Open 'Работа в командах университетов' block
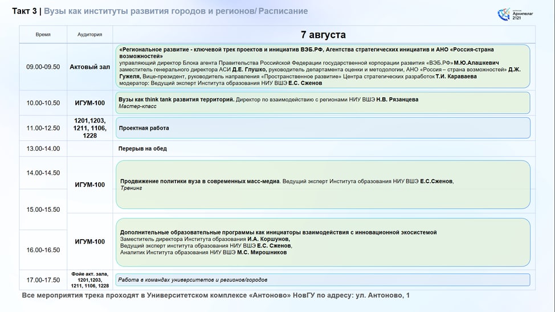The width and height of the screenshot is (555, 312). [x=323, y=280]
